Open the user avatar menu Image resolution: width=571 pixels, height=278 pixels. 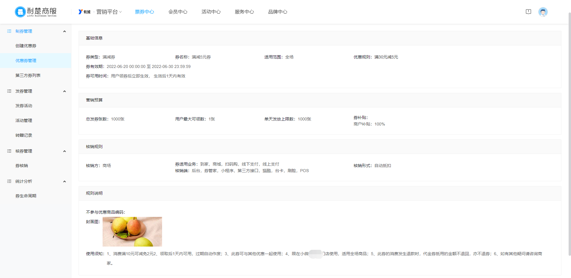[543, 12]
